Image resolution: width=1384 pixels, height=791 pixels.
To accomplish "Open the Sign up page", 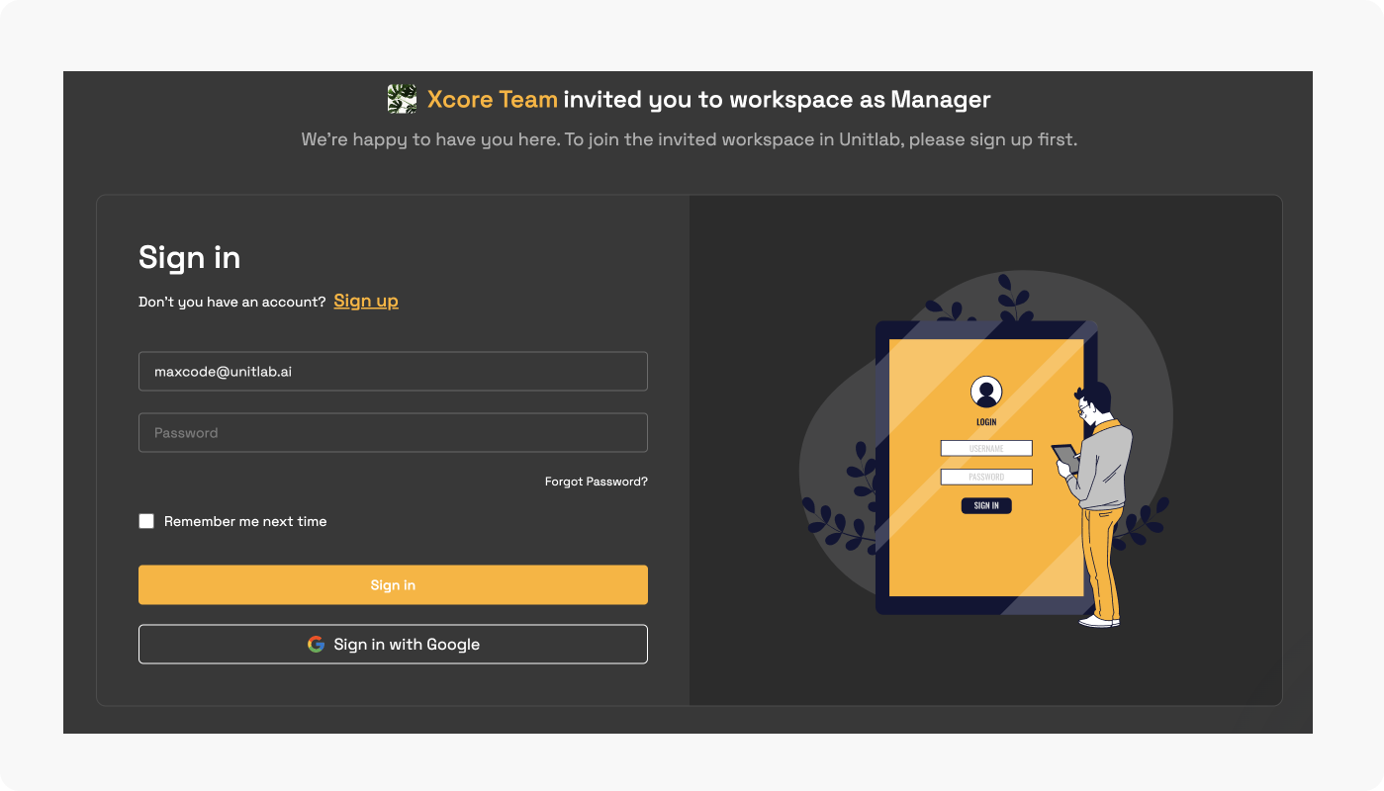I will click(x=366, y=301).
